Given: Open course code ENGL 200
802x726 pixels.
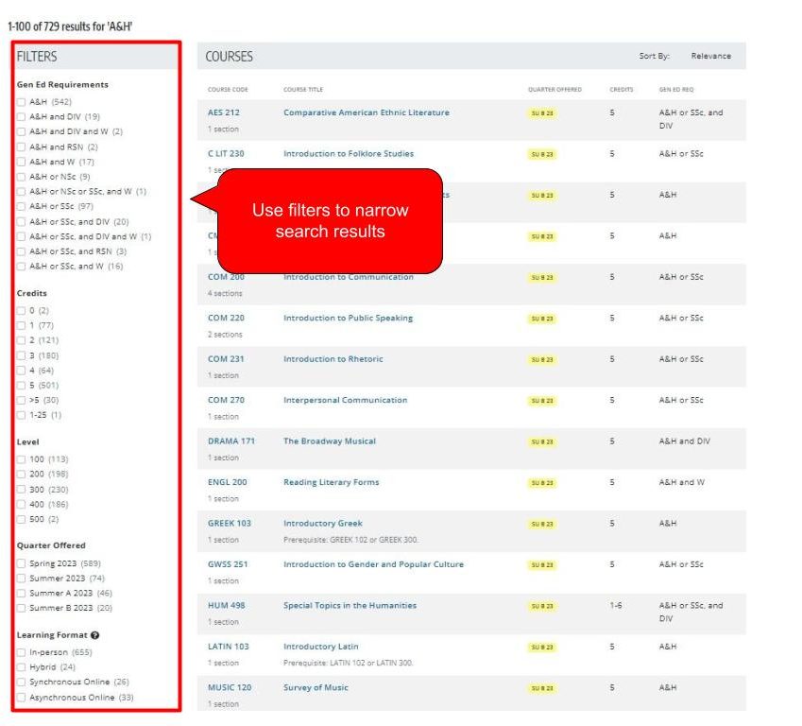Looking at the screenshot, I should point(227,482).
